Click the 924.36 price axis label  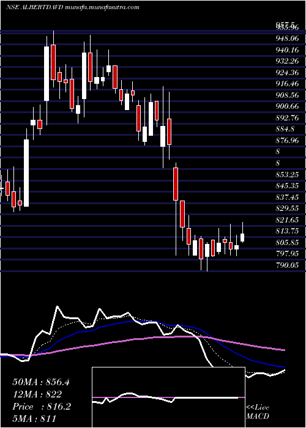[287, 72]
